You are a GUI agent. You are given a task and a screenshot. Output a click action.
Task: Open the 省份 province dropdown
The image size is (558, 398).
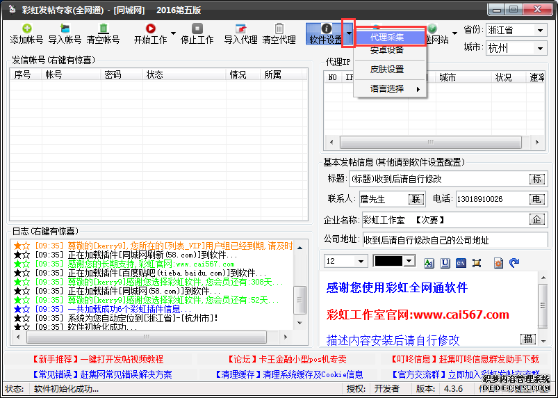point(540,31)
